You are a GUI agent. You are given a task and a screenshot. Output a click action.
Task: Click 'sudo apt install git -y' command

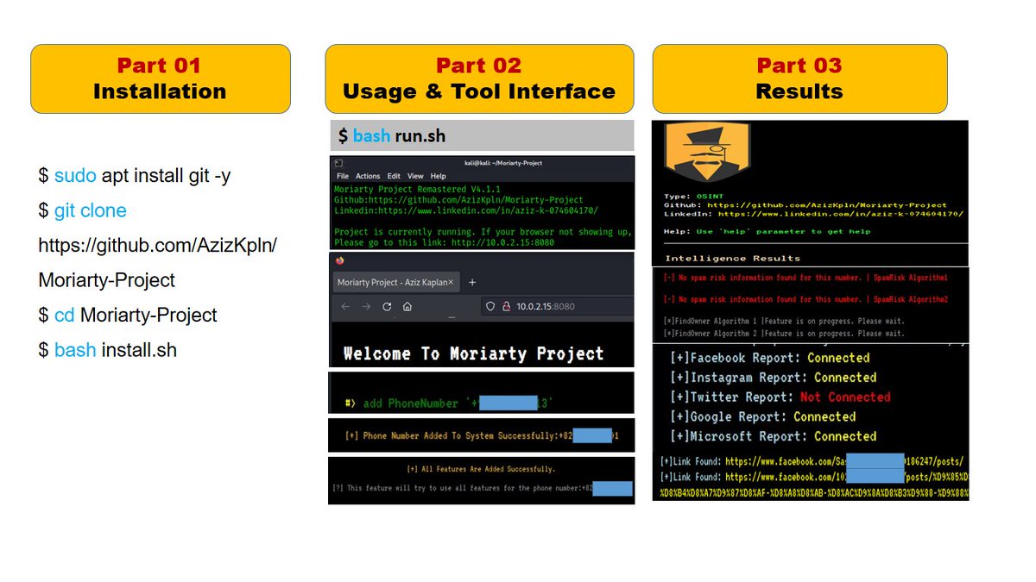click(x=134, y=176)
